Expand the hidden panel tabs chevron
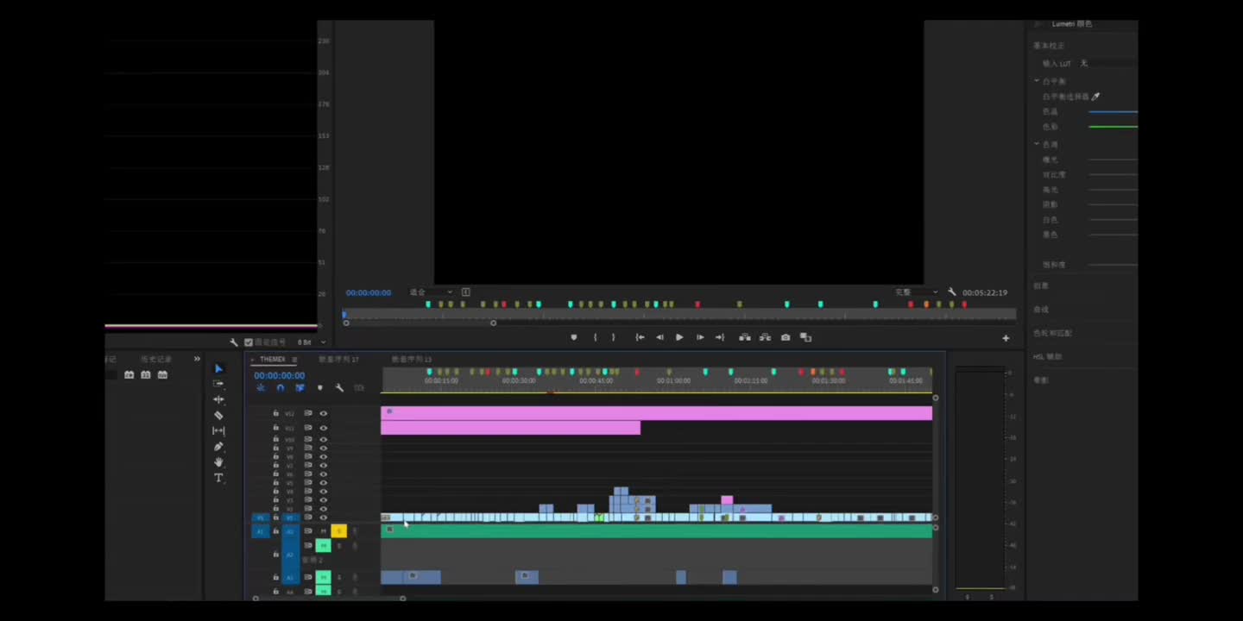The height and width of the screenshot is (621, 1243). point(197,359)
